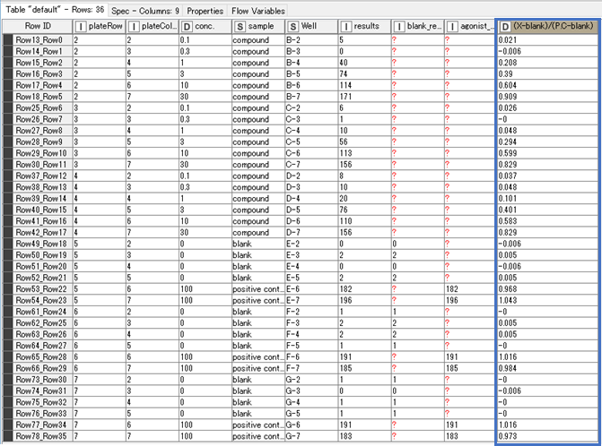602x446 pixels.
Task: Click Well cell B-7
Action: (311, 97)
